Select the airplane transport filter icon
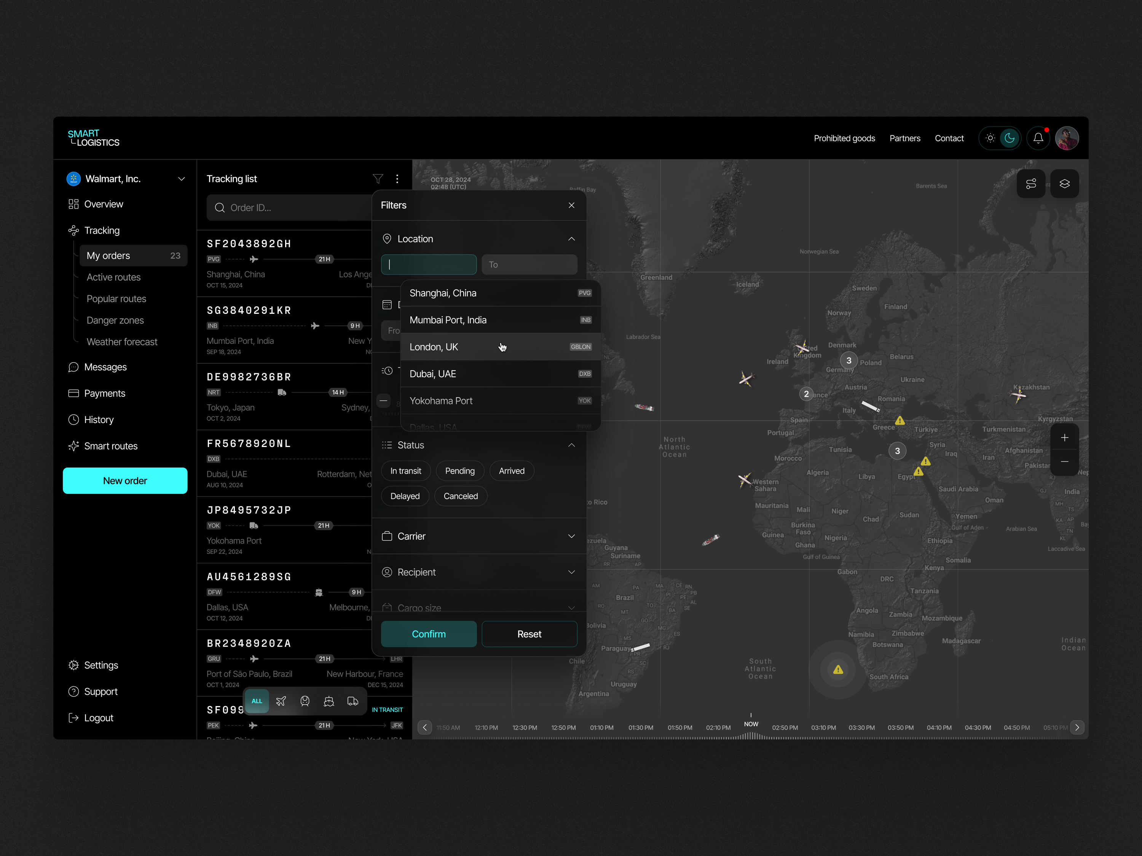The height and width of the screenshot is (856, 1142). pos(281,701)
